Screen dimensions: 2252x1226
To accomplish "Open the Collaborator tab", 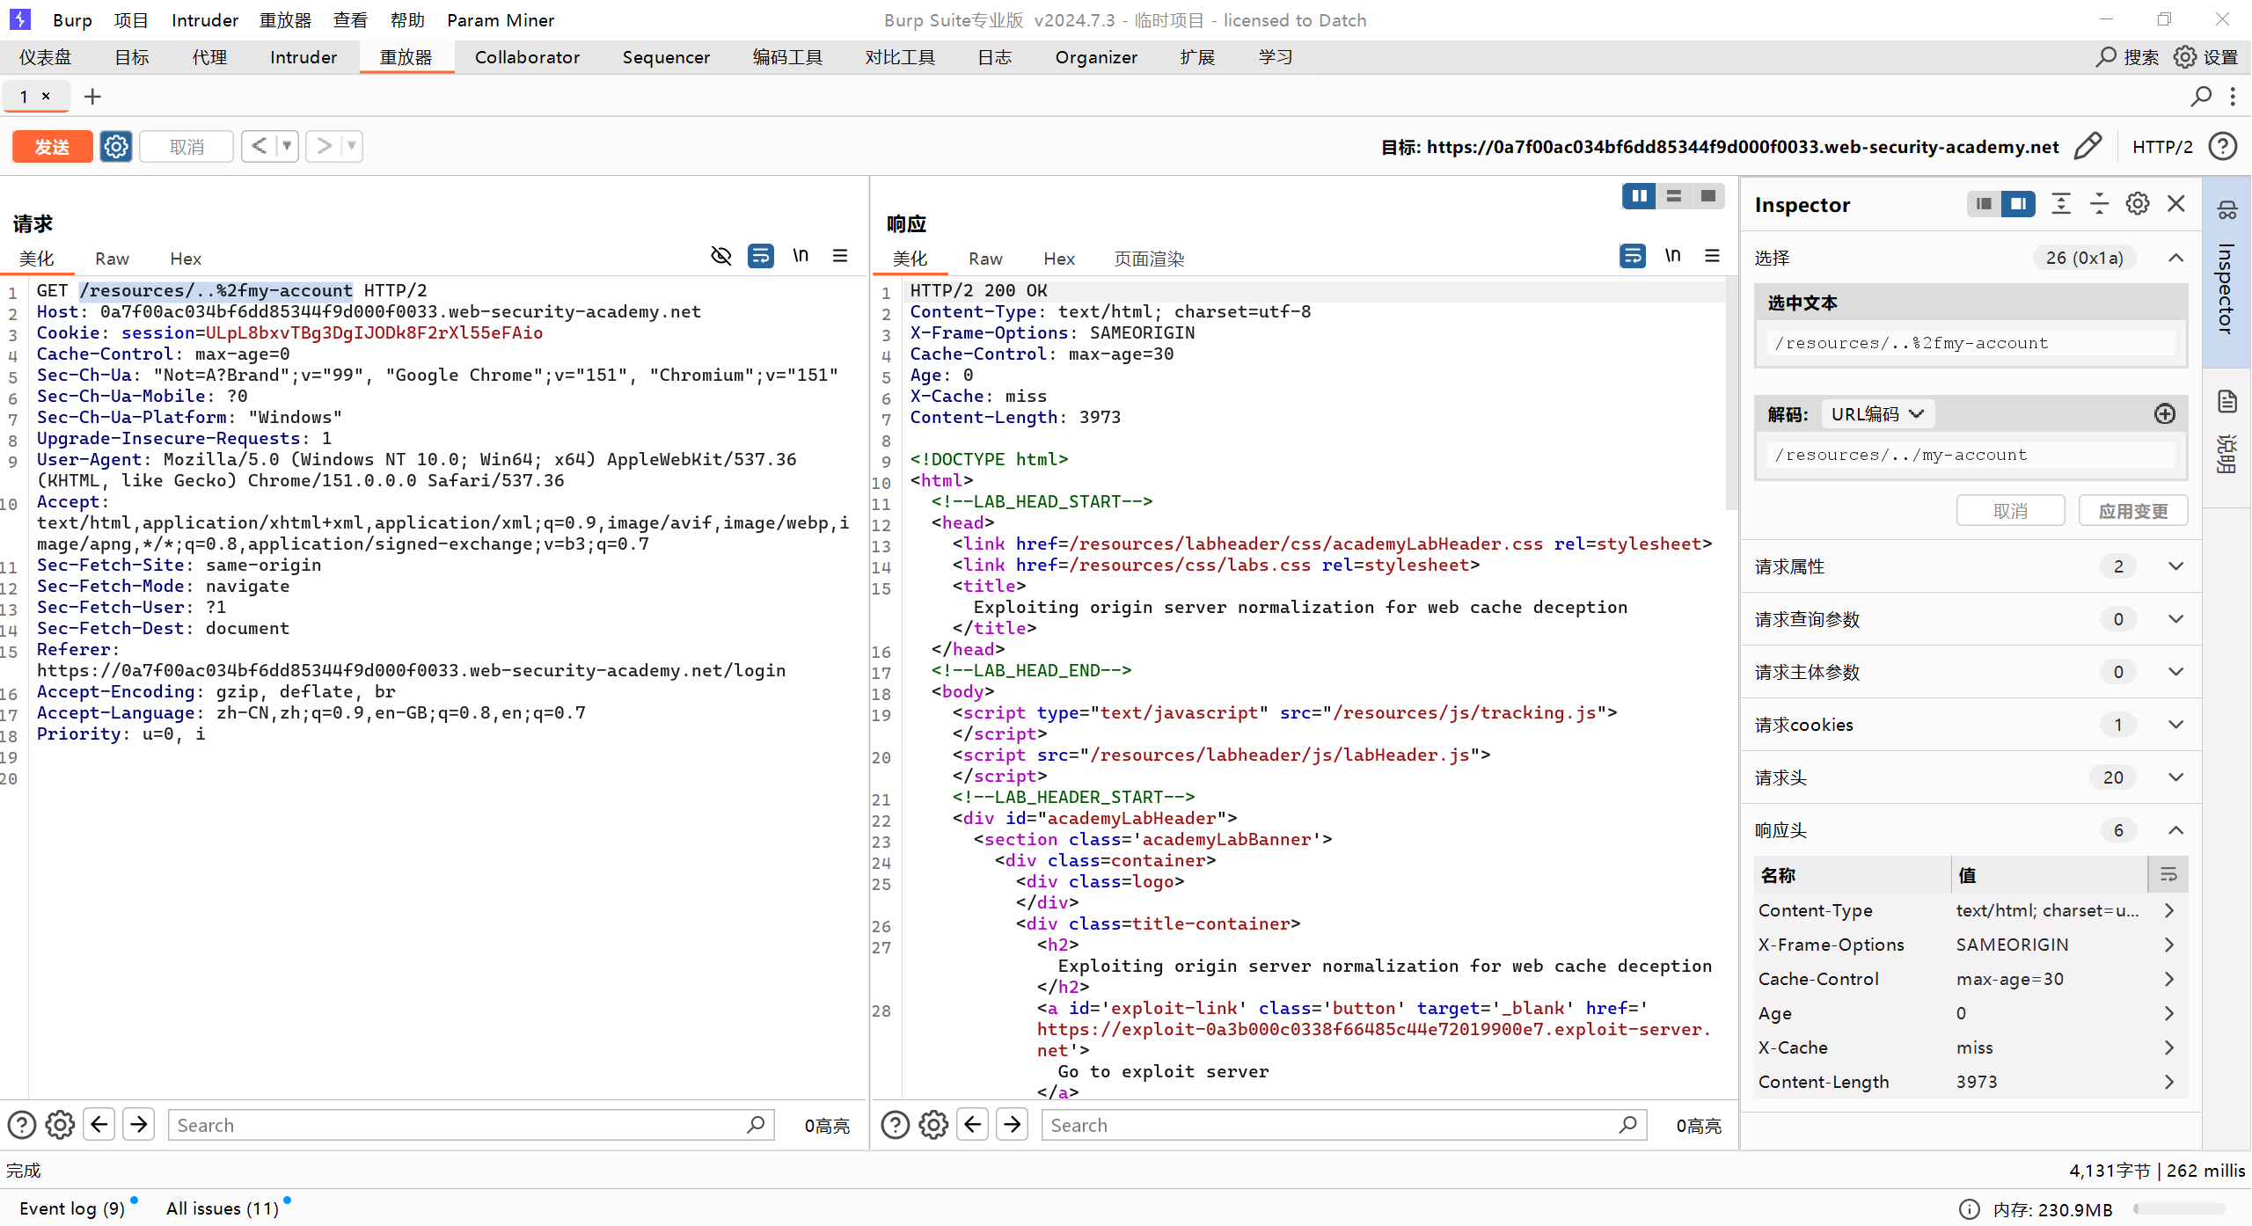I will 528,57.
